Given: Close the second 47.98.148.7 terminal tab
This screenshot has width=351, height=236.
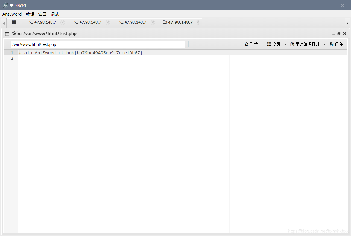Looking at the screenshot, I should pyautogui.click(x=108, y=22).
